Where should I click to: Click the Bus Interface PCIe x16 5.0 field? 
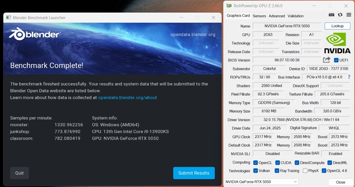coord(324,77)
